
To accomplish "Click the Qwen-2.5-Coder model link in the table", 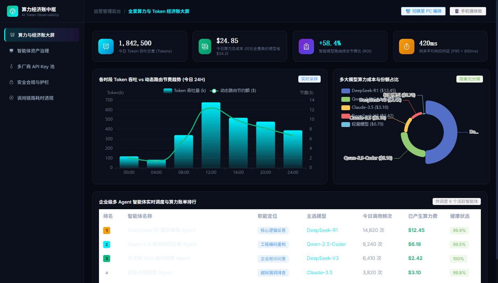I will tap(326, 245).
